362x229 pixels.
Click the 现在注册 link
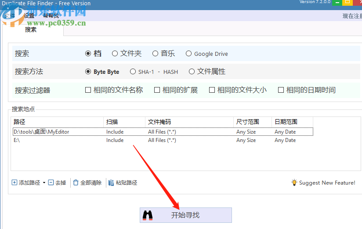coord(352,16)
